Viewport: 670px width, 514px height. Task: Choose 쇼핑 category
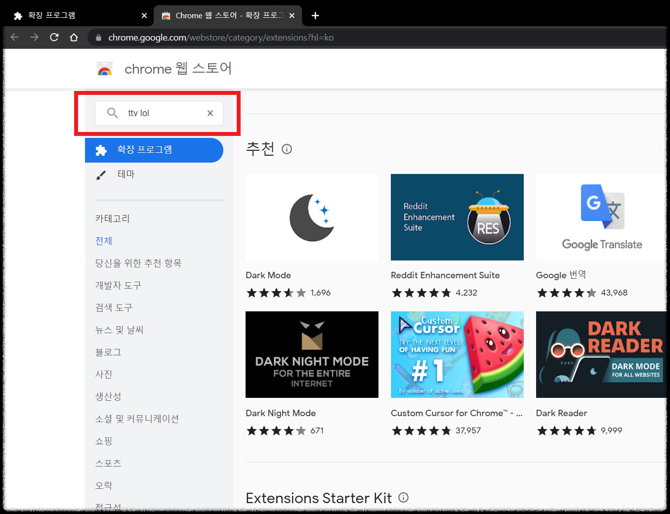(104, 441)
